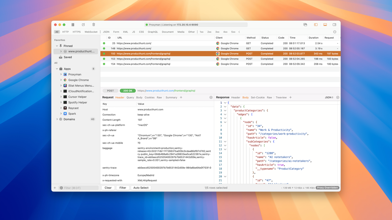The image size is (392, 220).
Task: Click the pin icon next to Pinned
Action: click(61, 46)
